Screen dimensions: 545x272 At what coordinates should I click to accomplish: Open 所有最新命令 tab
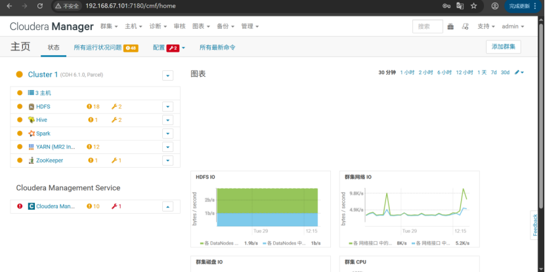tap(217, 48)
